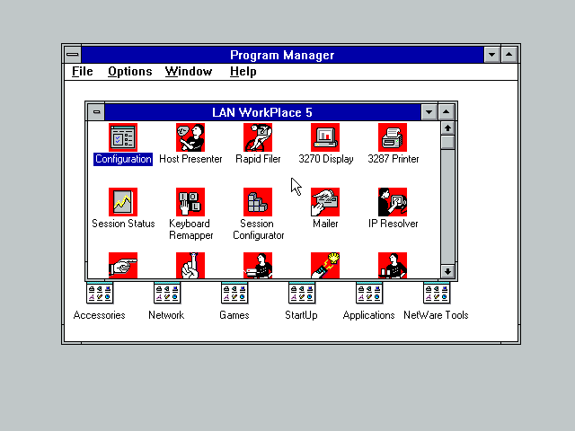Select the IP Resolver icon
575x431 pixels.
tap(393, 202)
